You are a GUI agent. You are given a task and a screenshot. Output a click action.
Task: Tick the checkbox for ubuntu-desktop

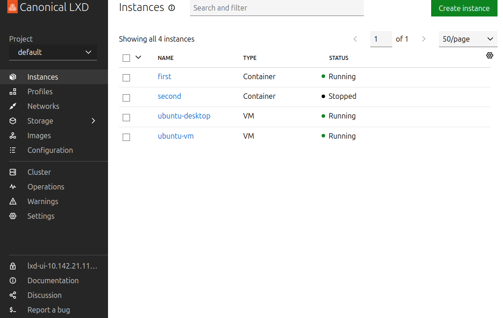coord(126,118)
